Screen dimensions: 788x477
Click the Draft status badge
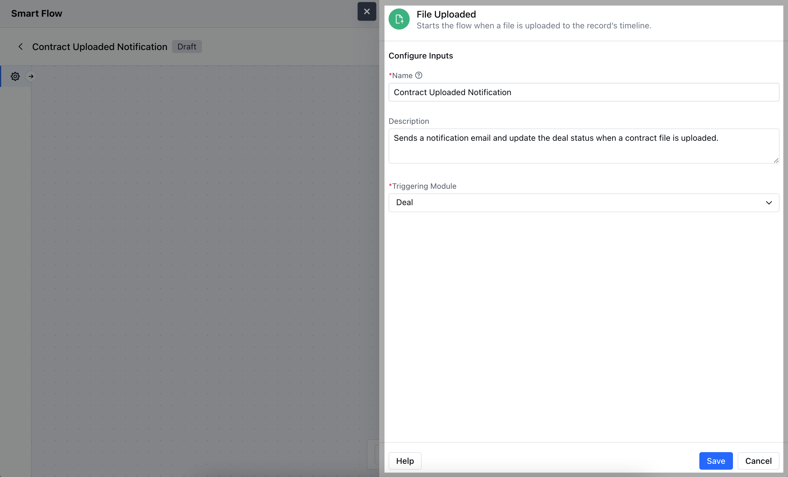click(187, 47)
